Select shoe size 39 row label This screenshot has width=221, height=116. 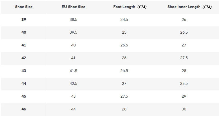tap(24, 19)
